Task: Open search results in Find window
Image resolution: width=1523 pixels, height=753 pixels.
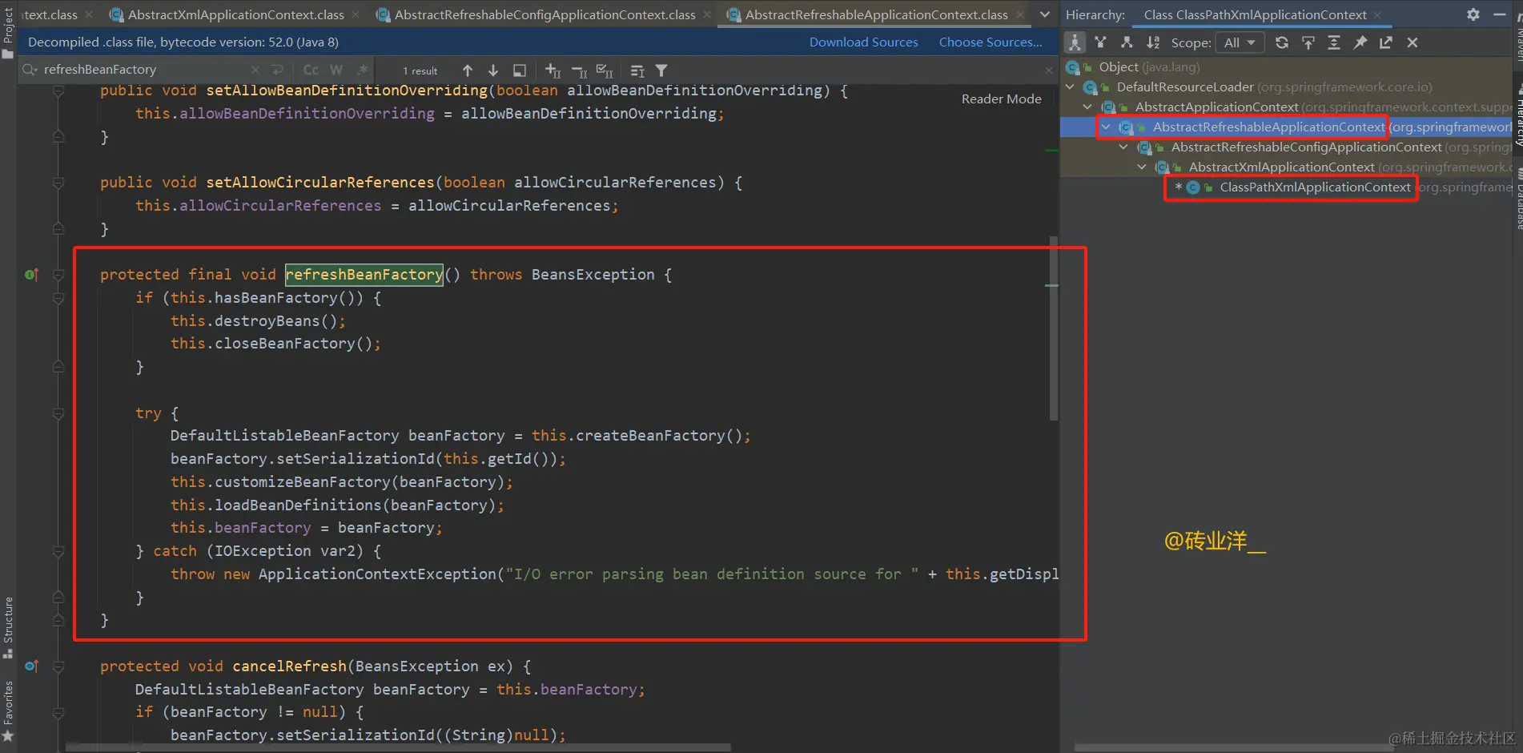Action: [x=520, y=70]
